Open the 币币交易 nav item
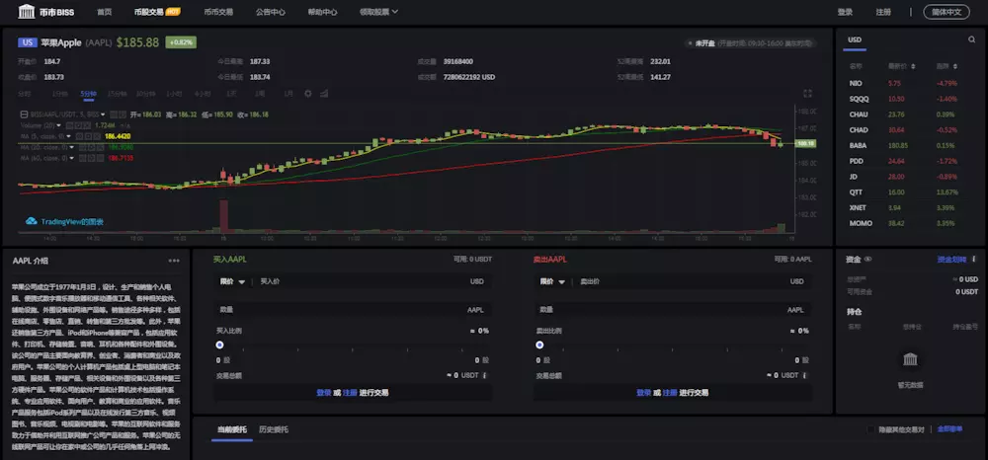988x460 pixels. coord(218,11)
